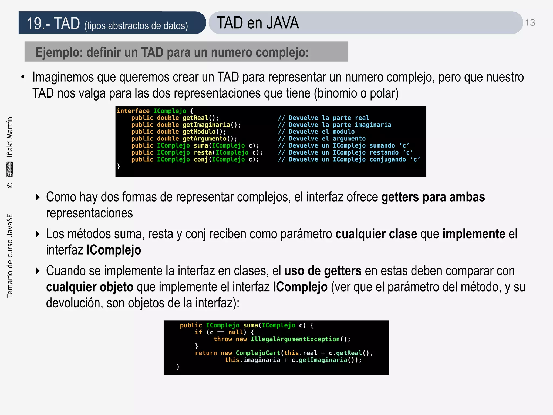
Task: Click the closing brace of IComplejo interface
Action: tap(118, 166)
